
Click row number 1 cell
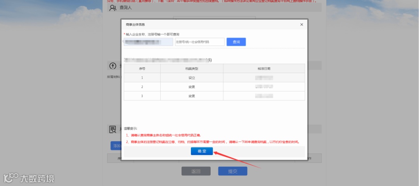click(x=142, y=78)
